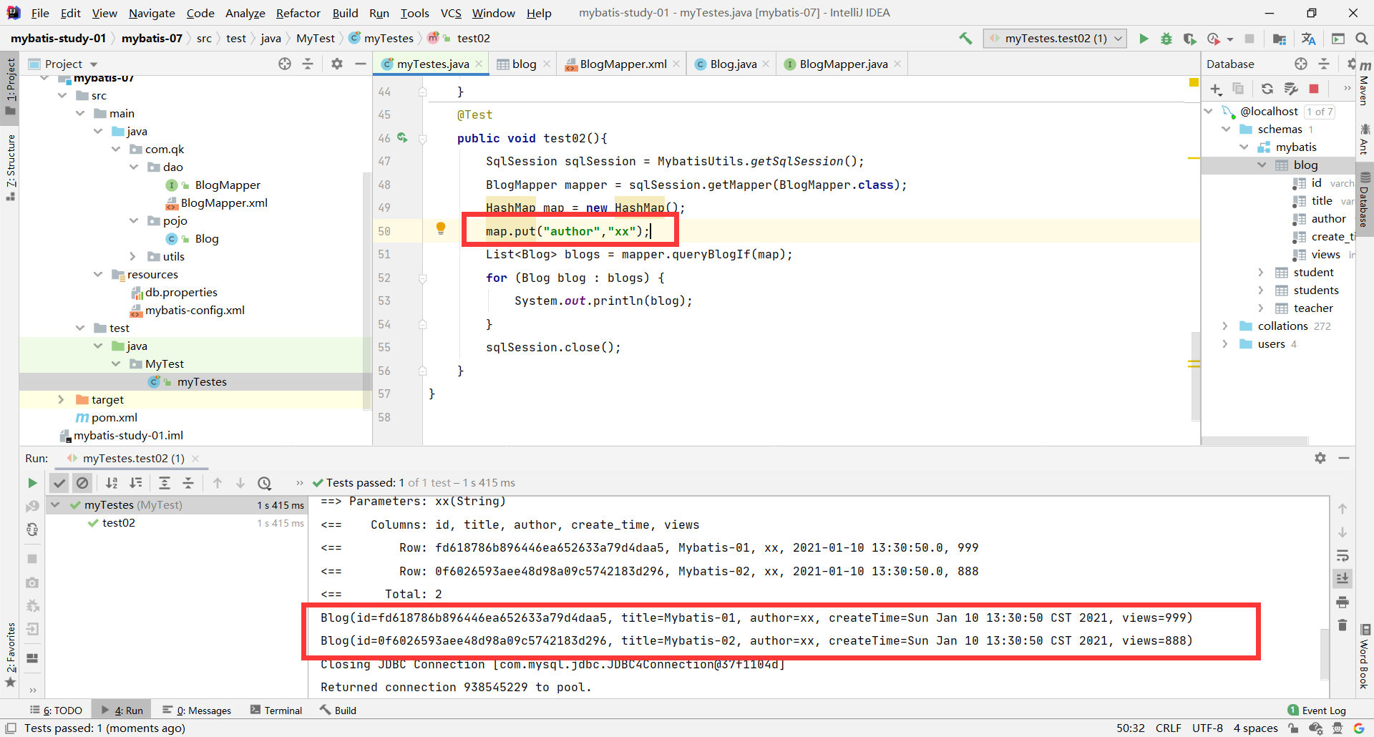The height and width of the screenshot is (737, 1374).
Task: Open the Event Log
Action: coord(1322,710)
